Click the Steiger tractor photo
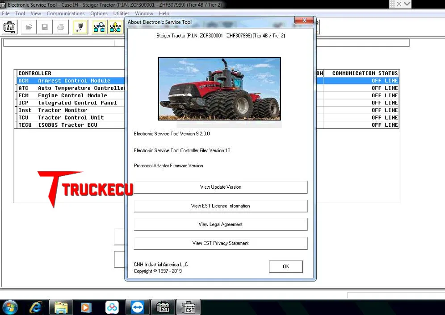The image size is (445, 315). [219, 89]
